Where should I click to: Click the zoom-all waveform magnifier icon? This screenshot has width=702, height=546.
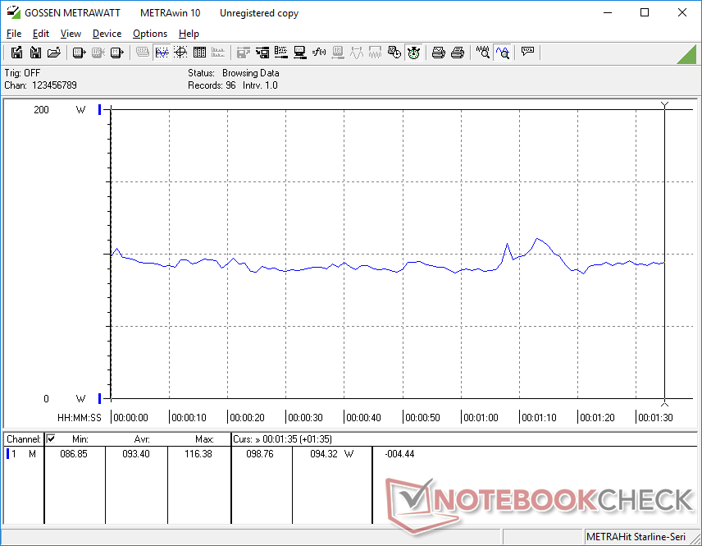pyautogui.click(x=482, y=53)
